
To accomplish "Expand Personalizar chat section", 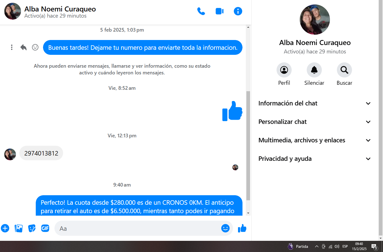I will tap(315, 122).
